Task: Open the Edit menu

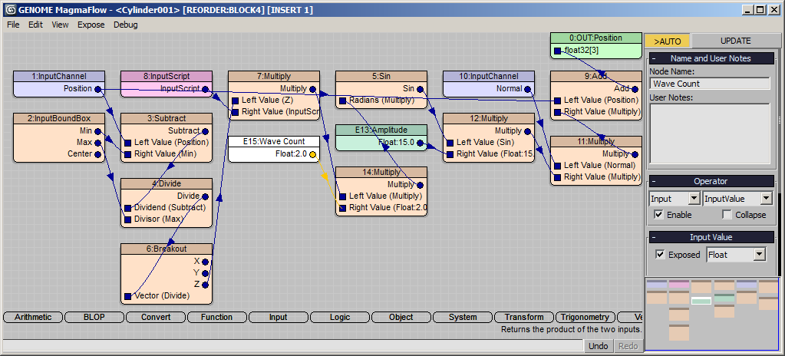Action: pos(35,25)
